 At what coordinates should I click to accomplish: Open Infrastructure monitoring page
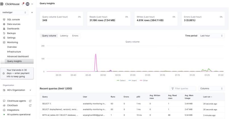[14, 51]
